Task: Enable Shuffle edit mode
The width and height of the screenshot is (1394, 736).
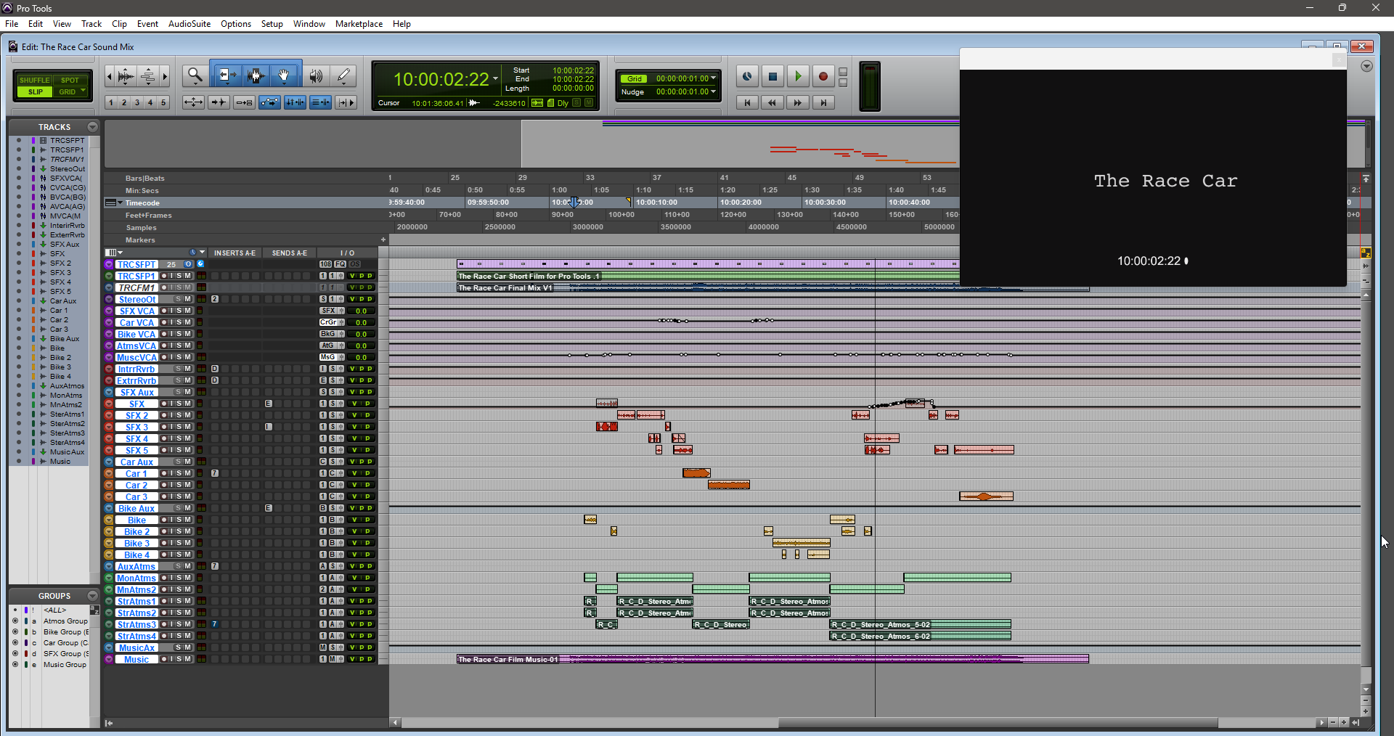Action: [x=35, y=81]
